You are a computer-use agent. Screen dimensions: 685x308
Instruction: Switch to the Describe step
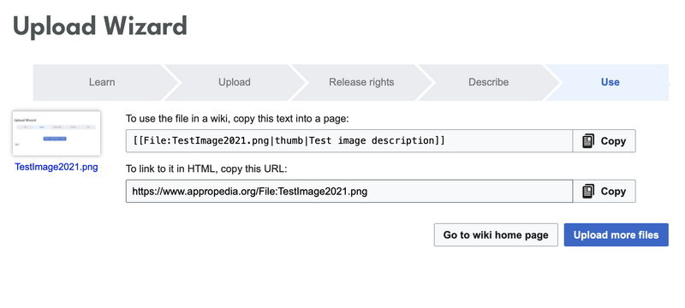pos(488,82)
